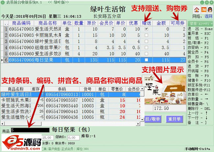The image size is (214, 152).
Task: Click the 会员价 header in order table
Action: point(106,23)
